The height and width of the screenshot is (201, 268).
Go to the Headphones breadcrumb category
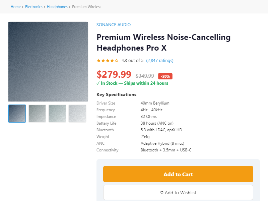tap(57, 7)
